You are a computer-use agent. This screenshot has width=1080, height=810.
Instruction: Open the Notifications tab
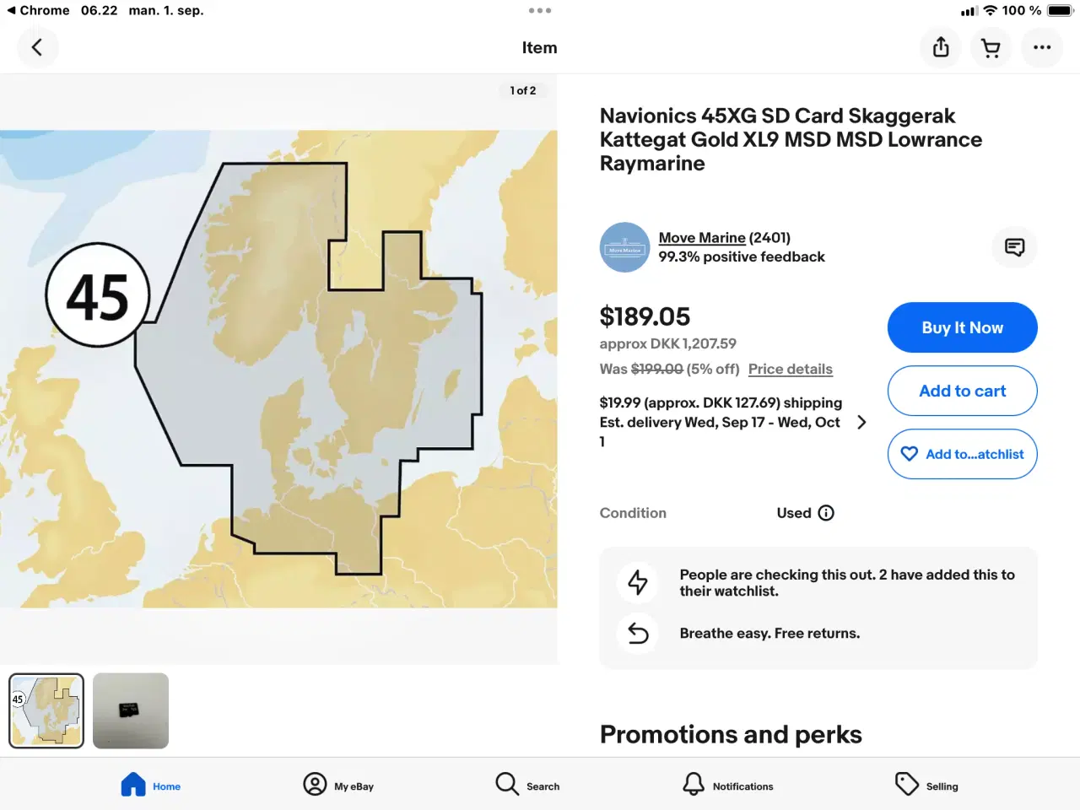coord(728,786)
